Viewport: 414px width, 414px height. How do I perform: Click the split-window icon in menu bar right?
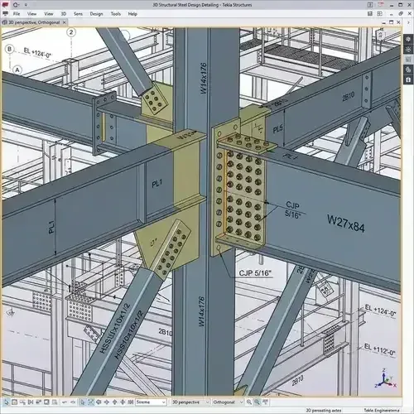[380, 13]
